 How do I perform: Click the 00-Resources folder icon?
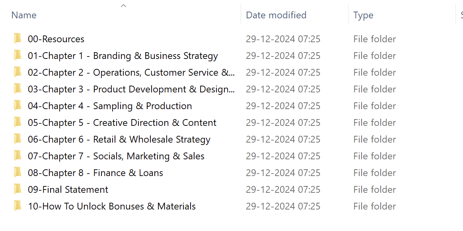pyautogui.click(x=17, y=39)
